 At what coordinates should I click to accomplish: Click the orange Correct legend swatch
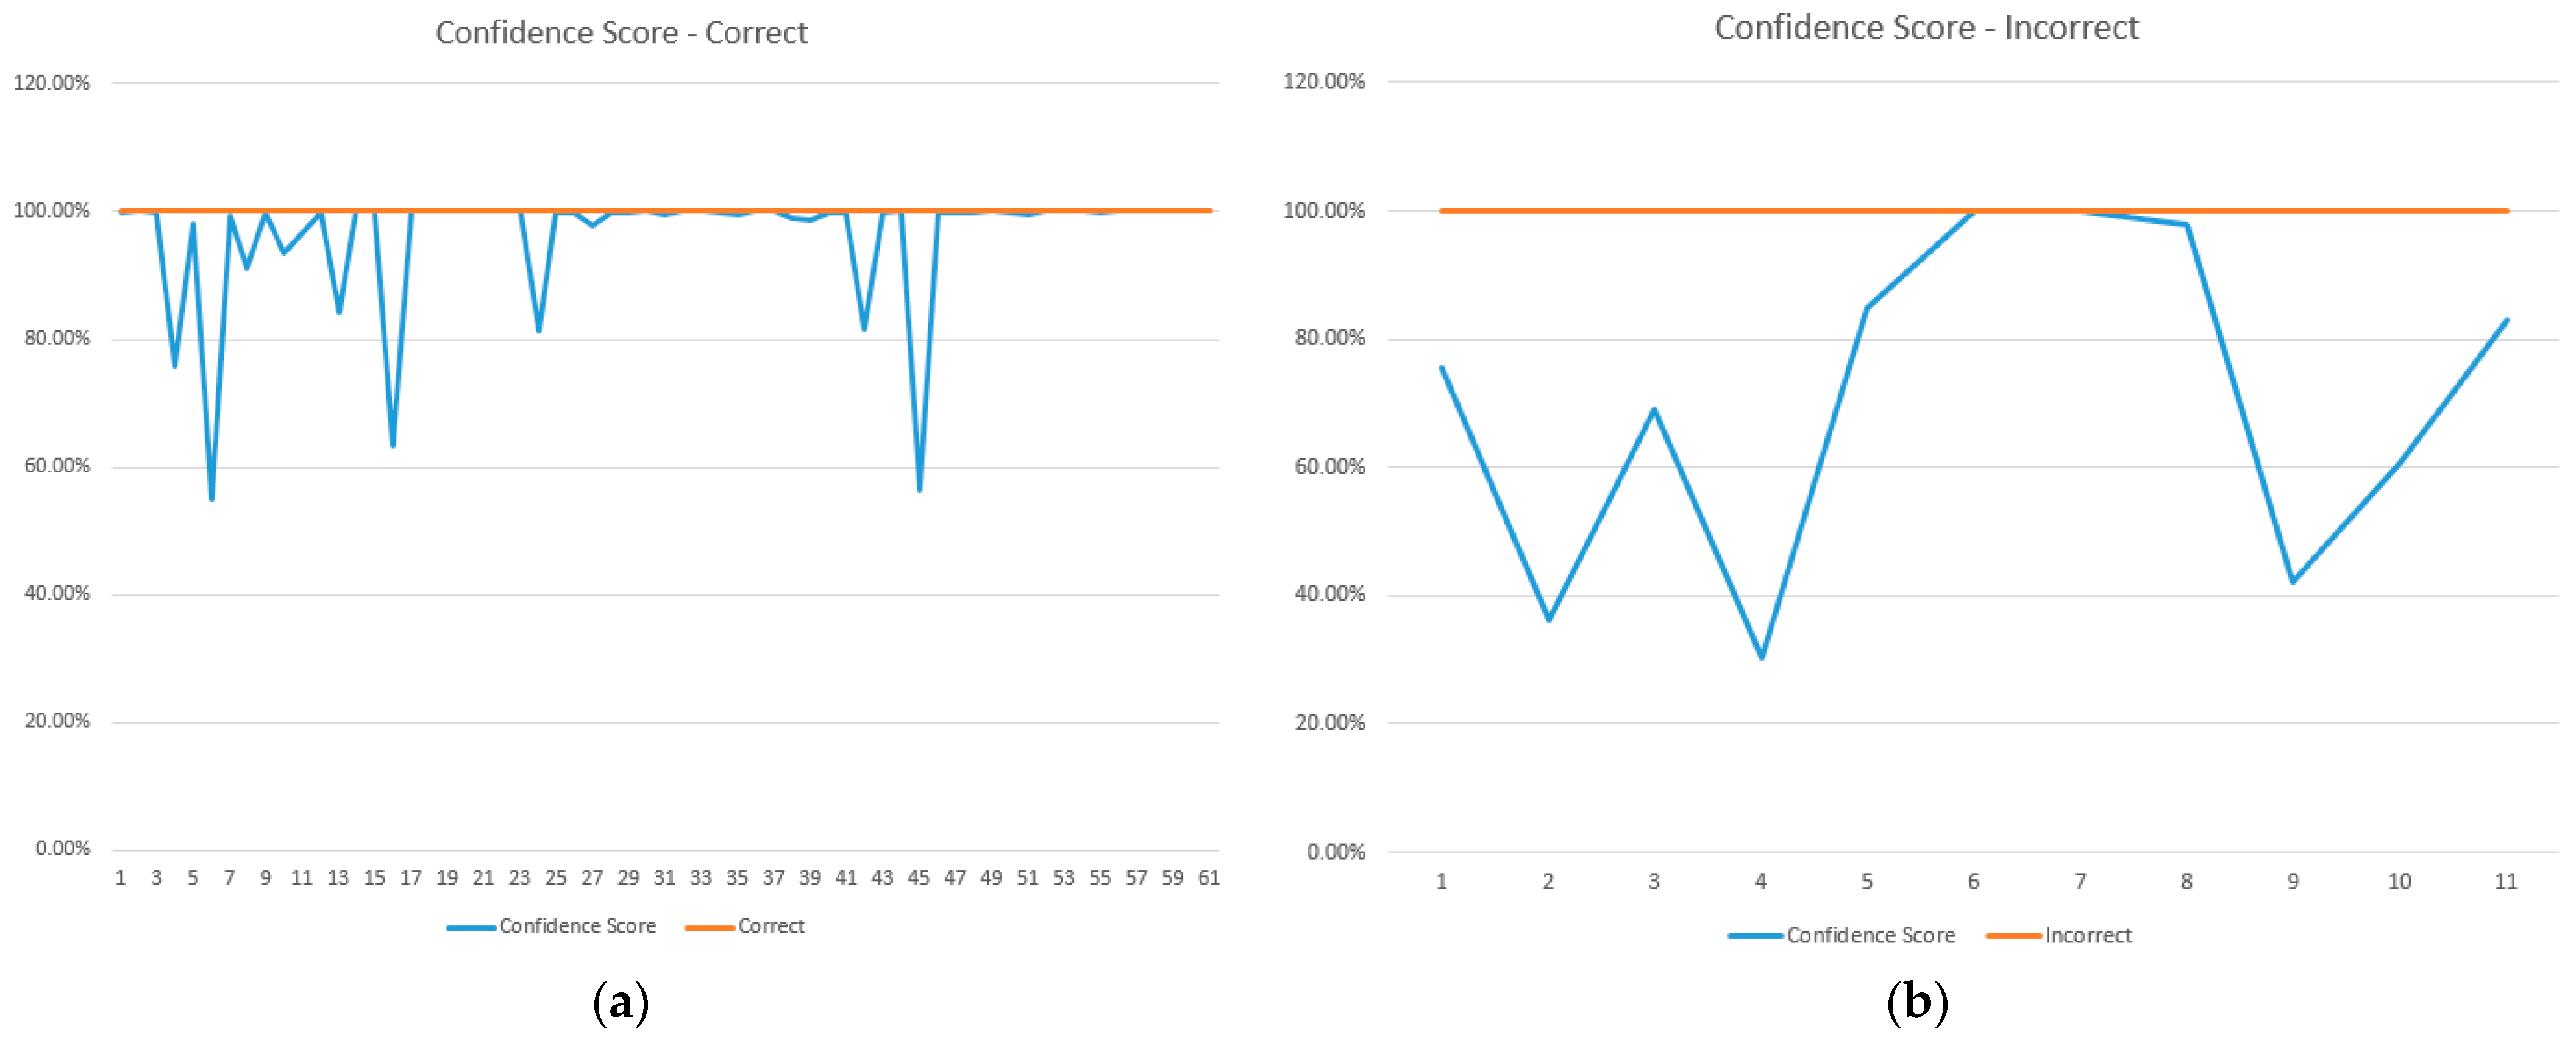pyautogui.click(x=709, y=927)
